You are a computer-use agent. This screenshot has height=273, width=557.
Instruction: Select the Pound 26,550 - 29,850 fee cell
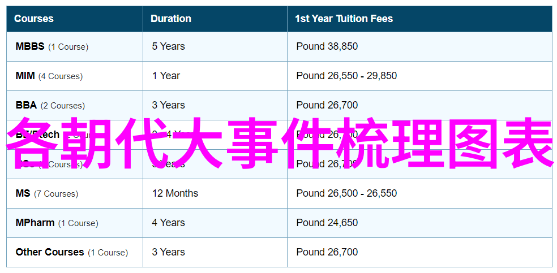[x=346, y=76]
